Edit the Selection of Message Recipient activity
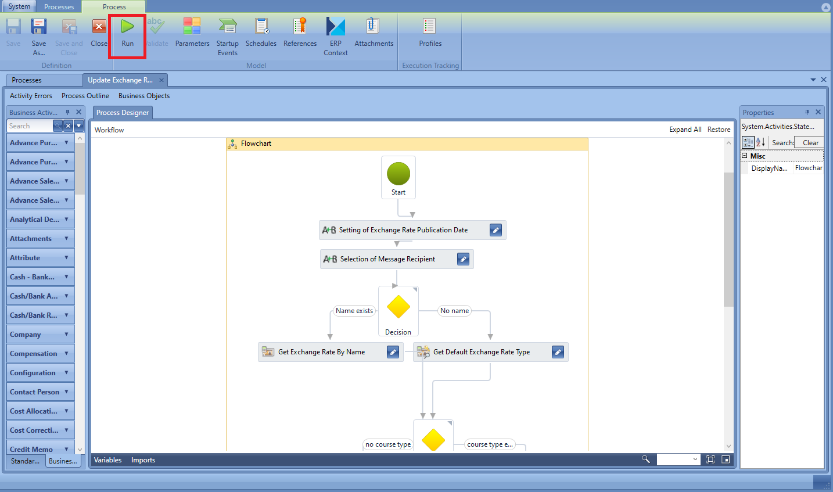This screenshot has height=492, width=833. click(x=463, y=259)
